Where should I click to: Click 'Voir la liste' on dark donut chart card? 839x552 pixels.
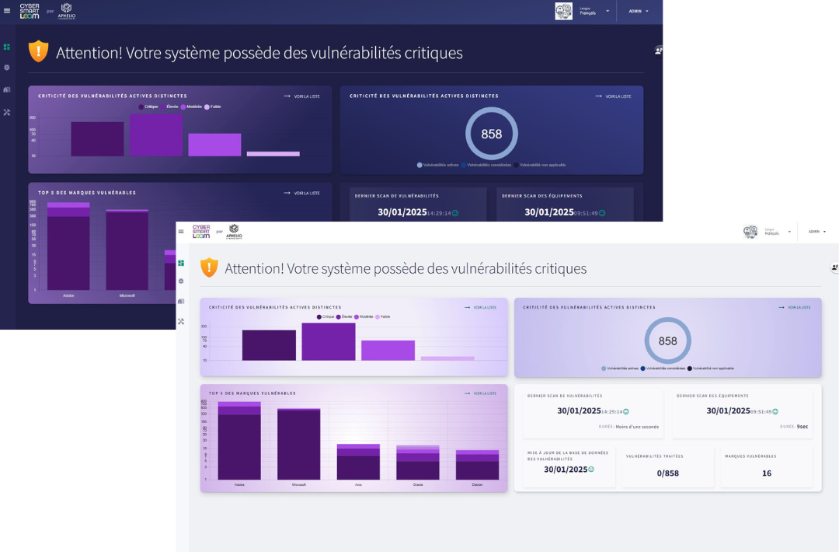coord(614,96)
